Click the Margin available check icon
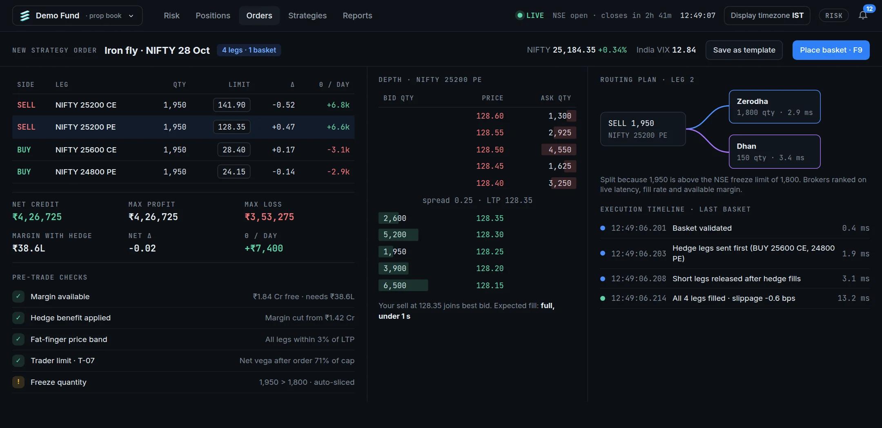 (x=18, y=296)
